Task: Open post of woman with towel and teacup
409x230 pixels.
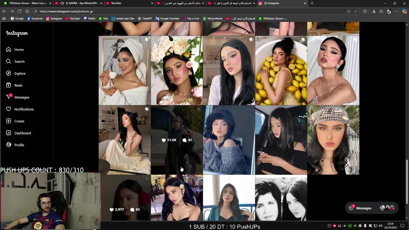Action: (125, 70)
